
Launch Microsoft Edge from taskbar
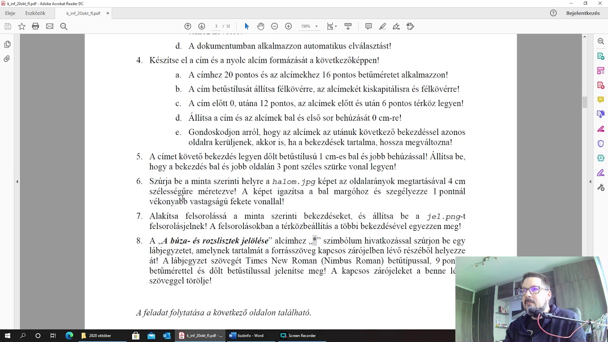point(69,335)
